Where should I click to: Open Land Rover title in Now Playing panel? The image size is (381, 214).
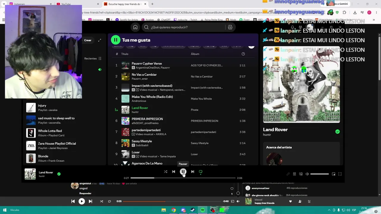pos(275,130)
